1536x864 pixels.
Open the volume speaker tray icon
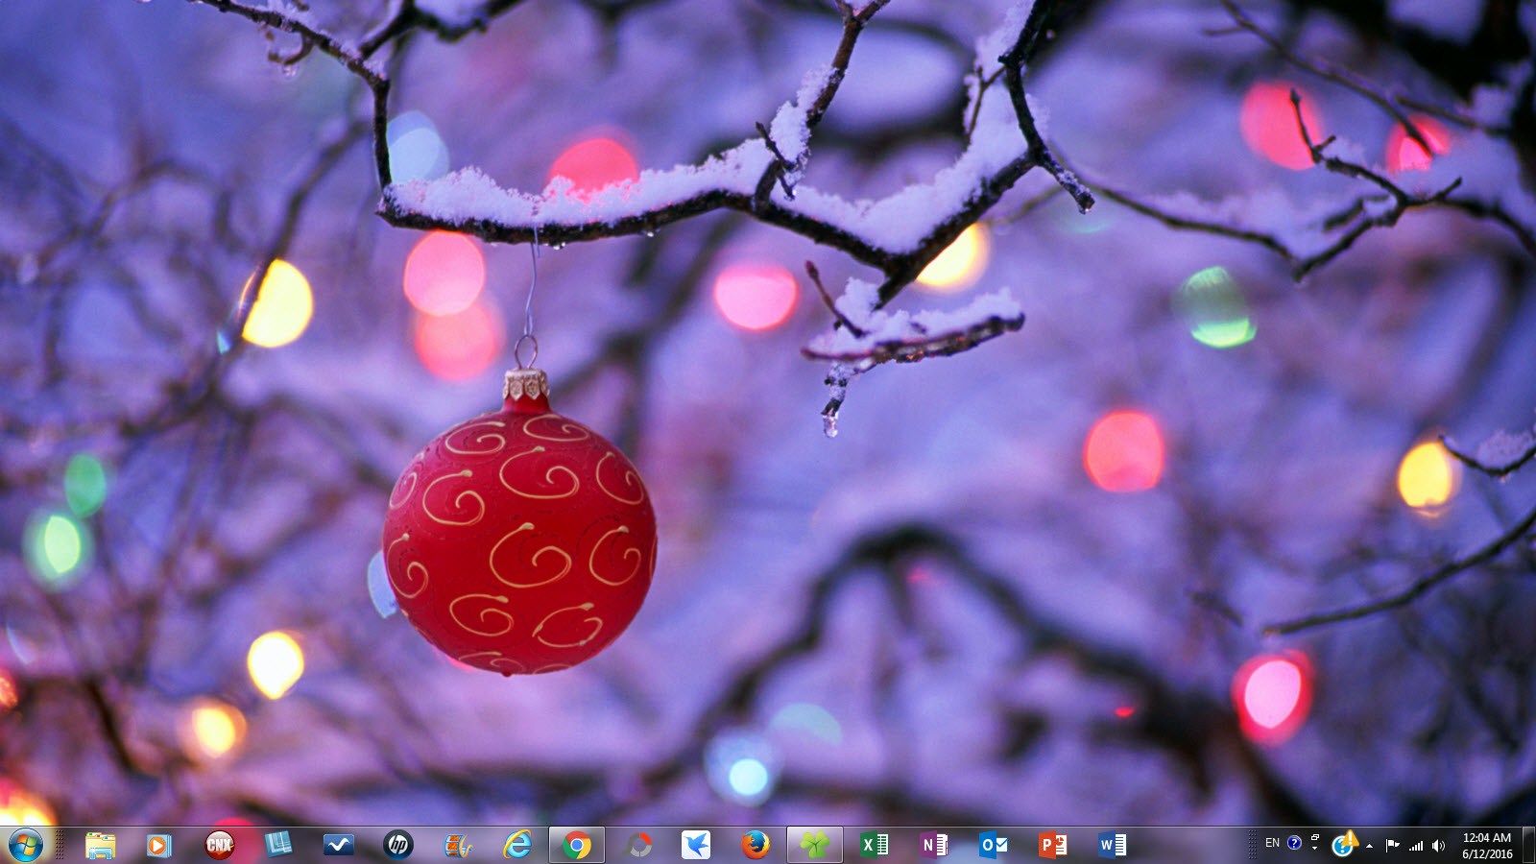(1438, 845)
